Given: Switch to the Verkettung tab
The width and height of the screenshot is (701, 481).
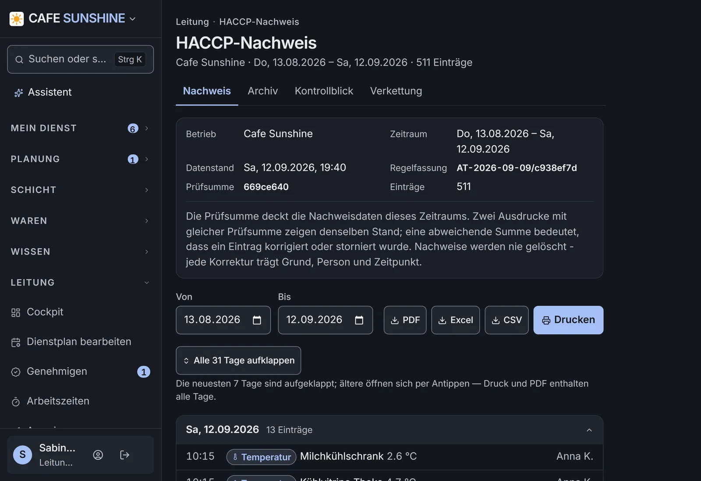Looking at the screenshot, I should (x=396, y=91).
